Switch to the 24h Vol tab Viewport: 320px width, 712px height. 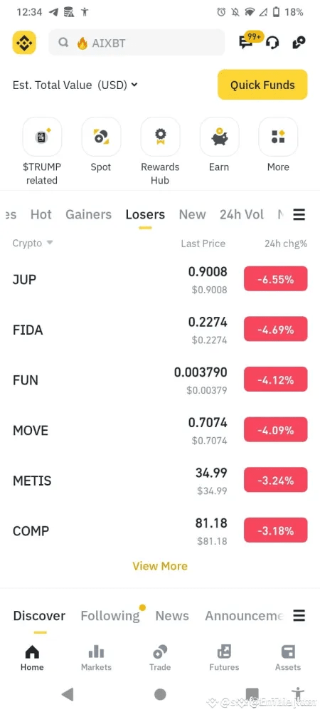point(242,214)
